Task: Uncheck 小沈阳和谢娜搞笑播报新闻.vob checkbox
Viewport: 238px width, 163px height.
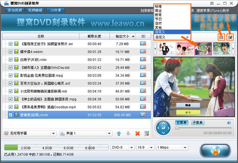Action: point(10,91)
